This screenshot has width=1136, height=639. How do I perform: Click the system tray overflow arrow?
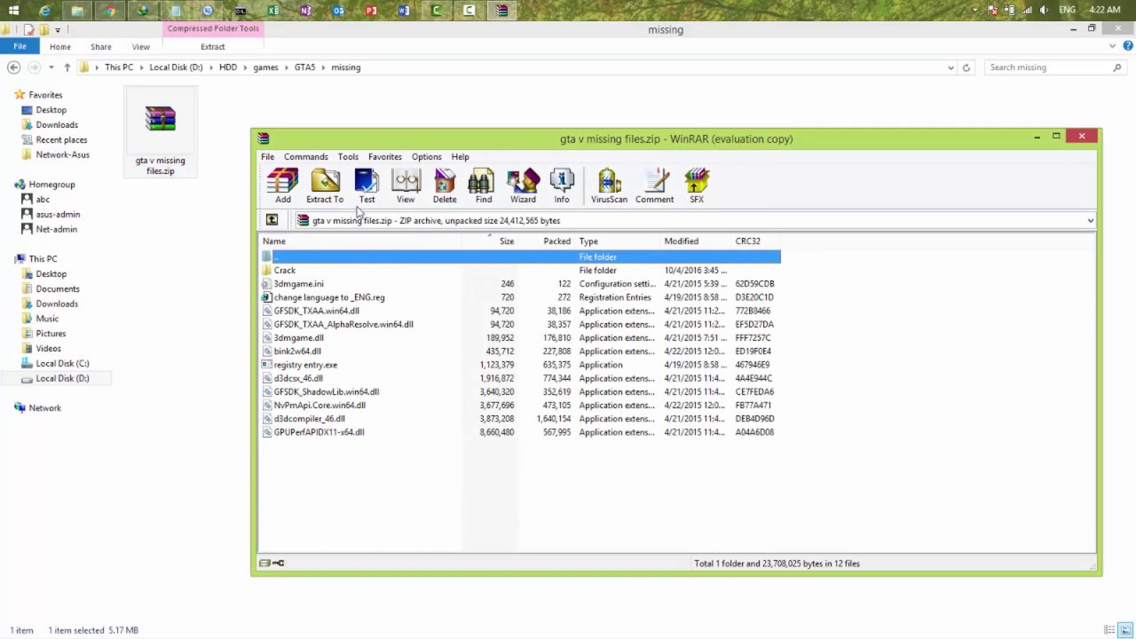click(x=975, y=11)
